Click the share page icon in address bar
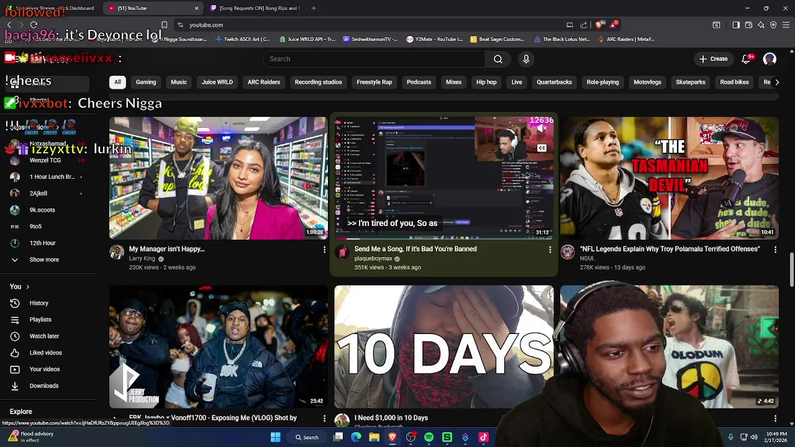This screenshot has height=447, width=795. (x=584, y=25)
